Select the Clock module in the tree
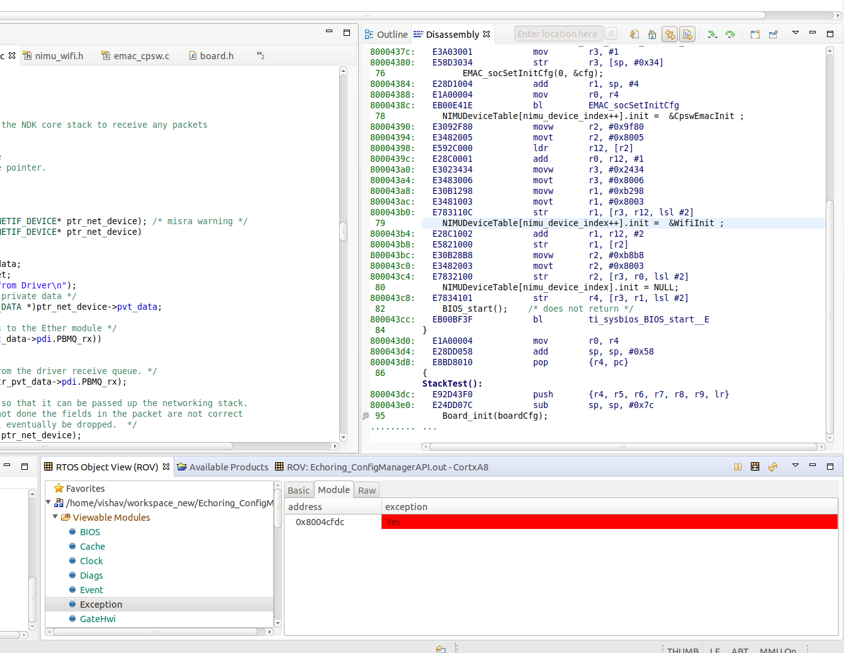This screenshot has width=844, height=653. point(91,561)
